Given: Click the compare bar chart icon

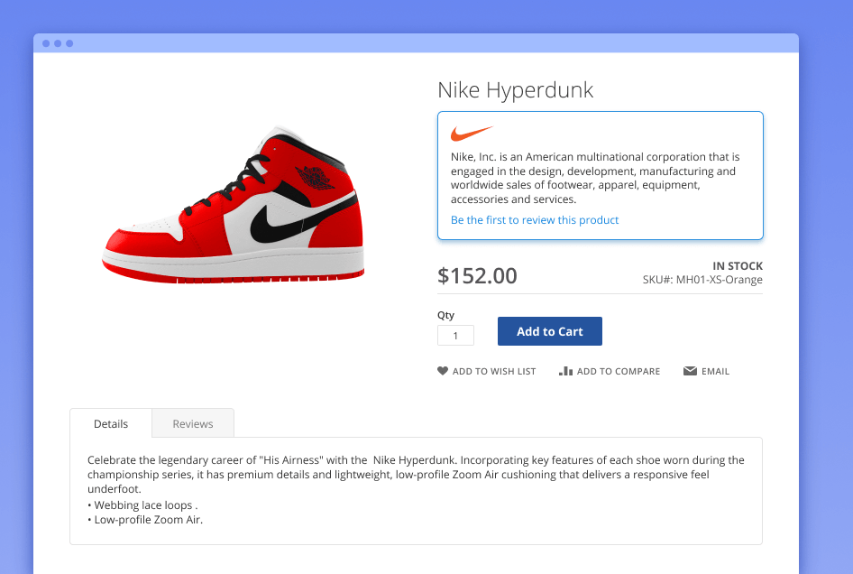Looking at the screenshot, I should [x=566, y=371].
